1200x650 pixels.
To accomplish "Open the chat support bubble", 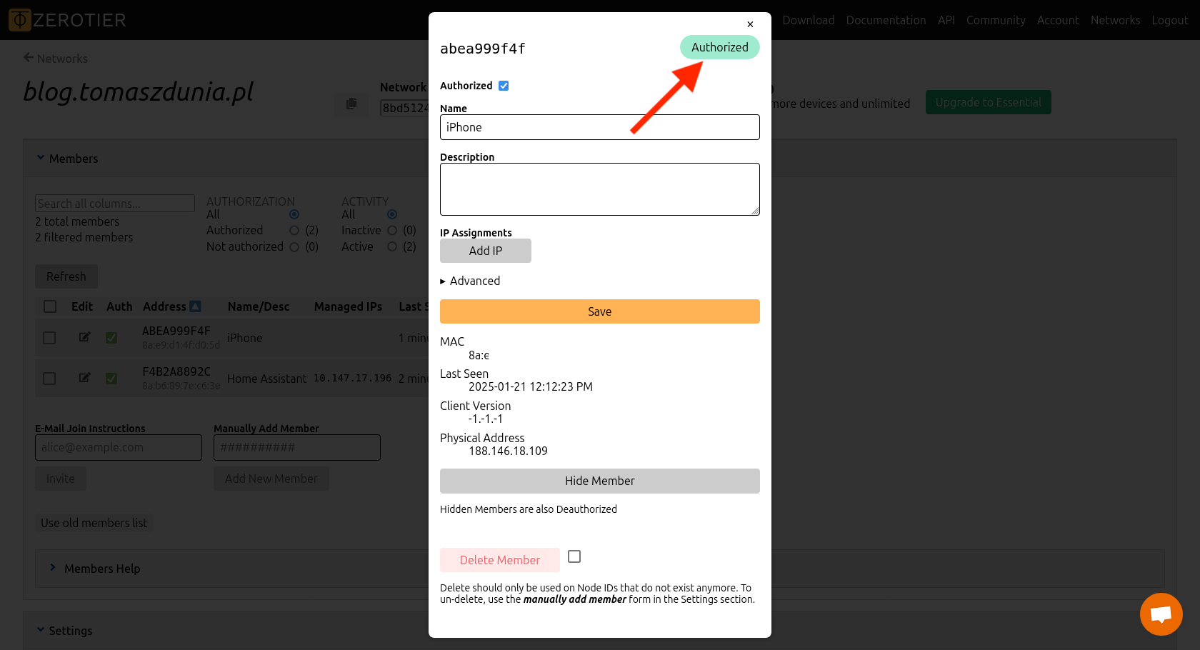I will 1161,614.
